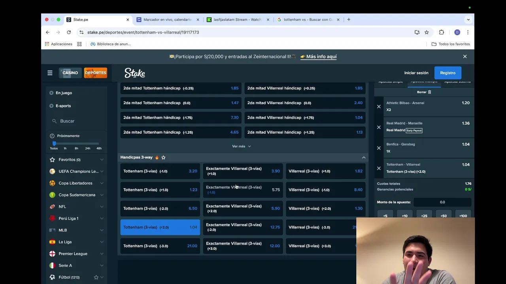
Task: Open Copa Sudamericana league icon
Action: tap(52, 195)
